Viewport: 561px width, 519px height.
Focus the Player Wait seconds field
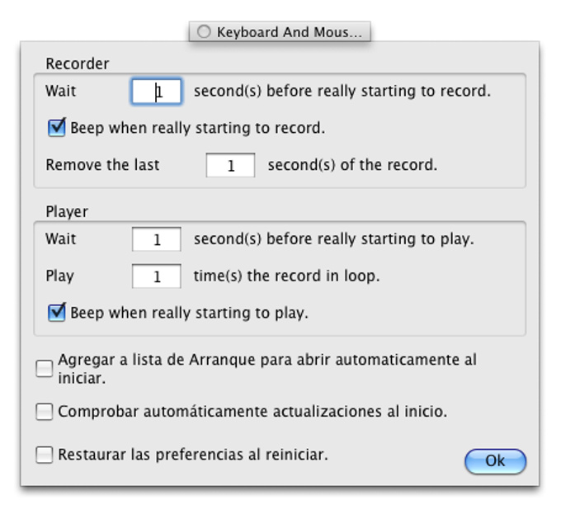click(x=157, y=240)
